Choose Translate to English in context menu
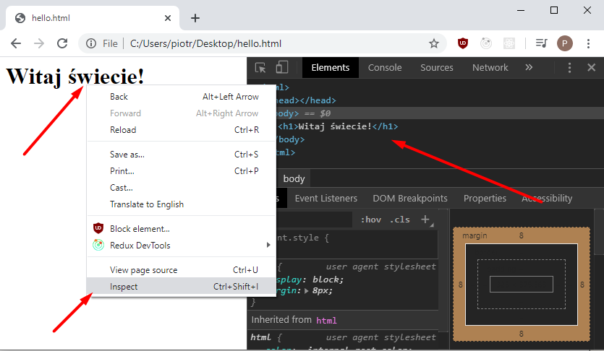This screenshot has width=604, height=351. (182, 204)
